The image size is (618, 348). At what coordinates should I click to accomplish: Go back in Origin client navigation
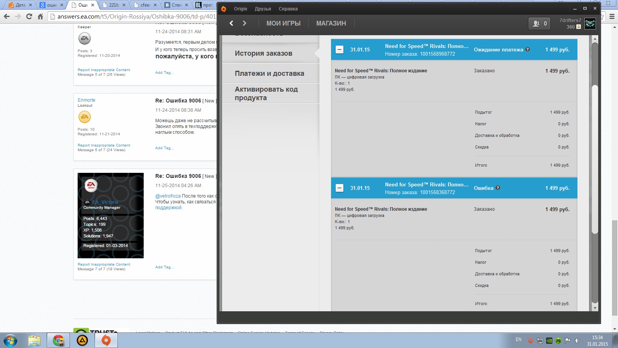231,23
